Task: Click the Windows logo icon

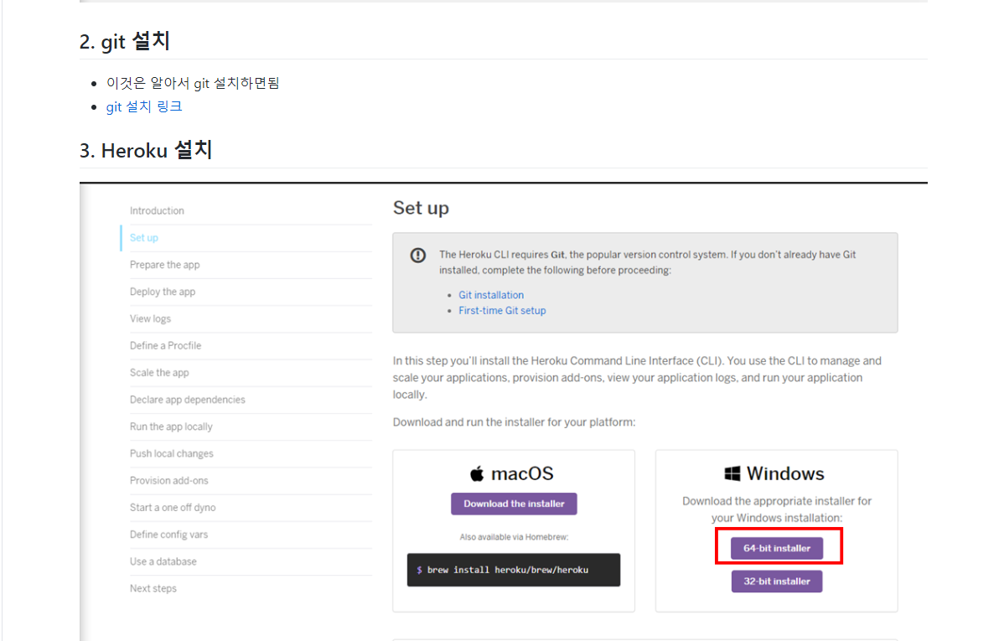Action: 732,474
